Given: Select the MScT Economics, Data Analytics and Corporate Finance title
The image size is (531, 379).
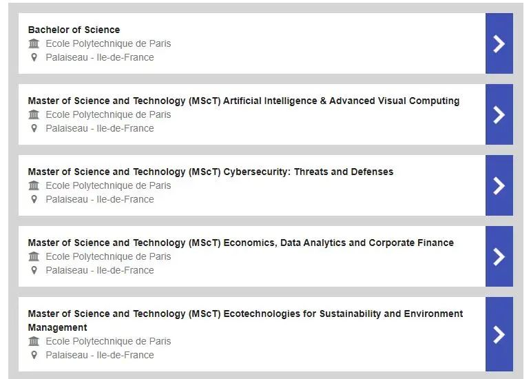Looking at the screenshot, I should tap(241, 243).
